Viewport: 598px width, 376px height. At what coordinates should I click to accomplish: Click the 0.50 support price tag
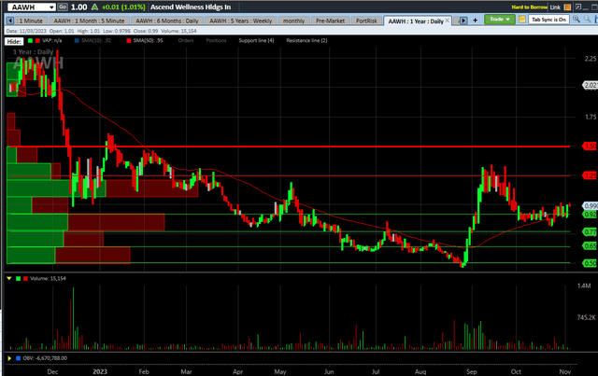[x=590, y=263]
